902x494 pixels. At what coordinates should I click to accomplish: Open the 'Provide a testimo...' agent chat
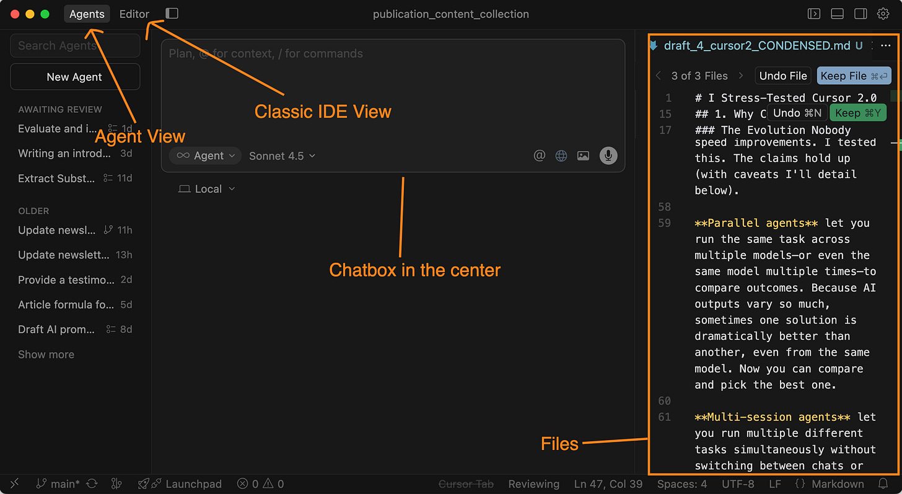coord(75,280)
